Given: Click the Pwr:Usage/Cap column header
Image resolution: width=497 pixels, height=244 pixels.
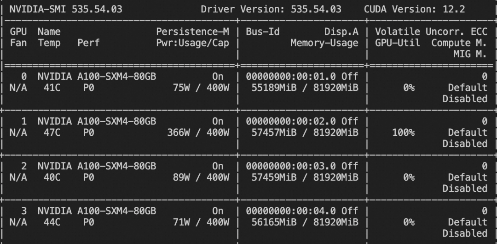Looking at the screenshot, I should pos(192,43).
